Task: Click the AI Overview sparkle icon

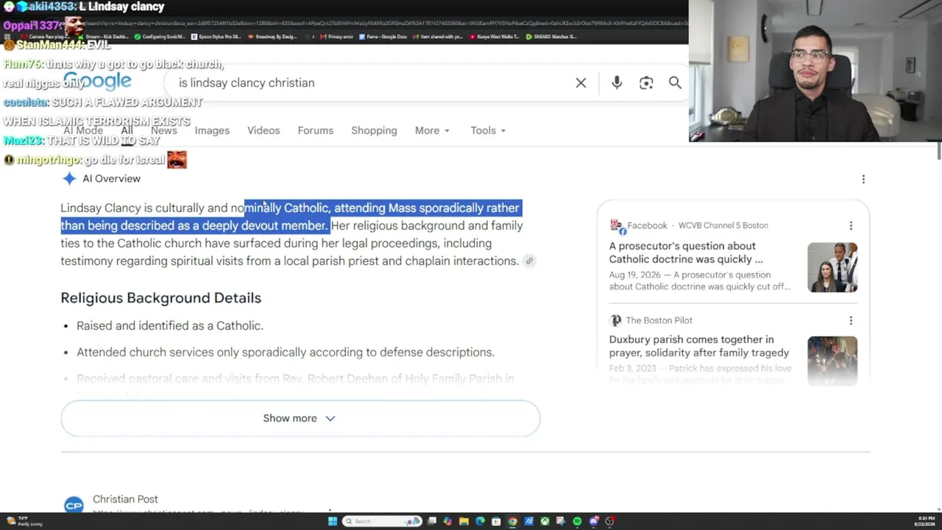Action: (69, 179)
